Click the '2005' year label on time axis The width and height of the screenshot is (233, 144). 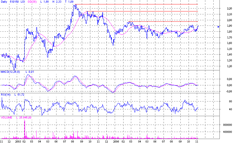pos(18,141)
